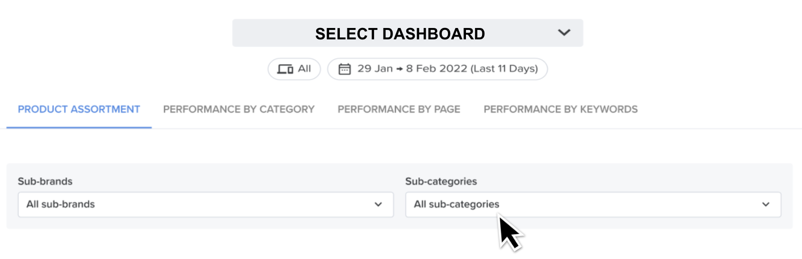The width and height of the screenshot is (802, 259).
Task: Click the Last 11 Days text
Action: click(504, 69)
